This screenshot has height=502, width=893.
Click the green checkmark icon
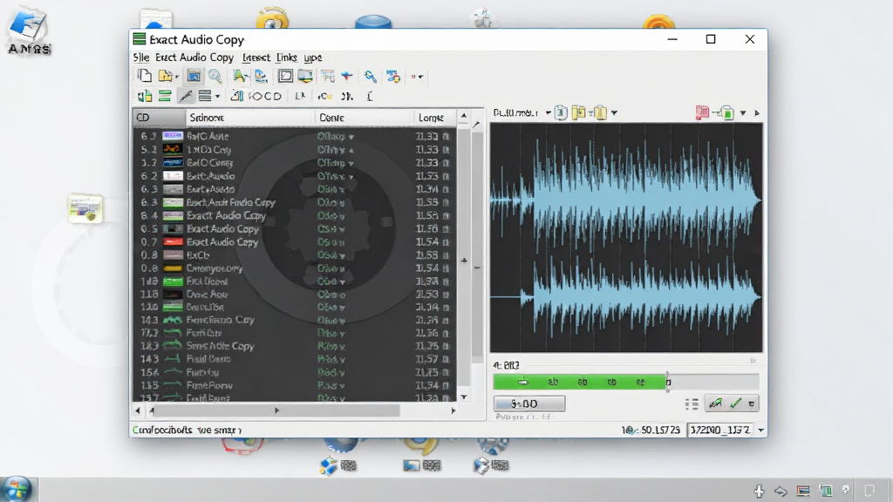(x=736, y=404)
